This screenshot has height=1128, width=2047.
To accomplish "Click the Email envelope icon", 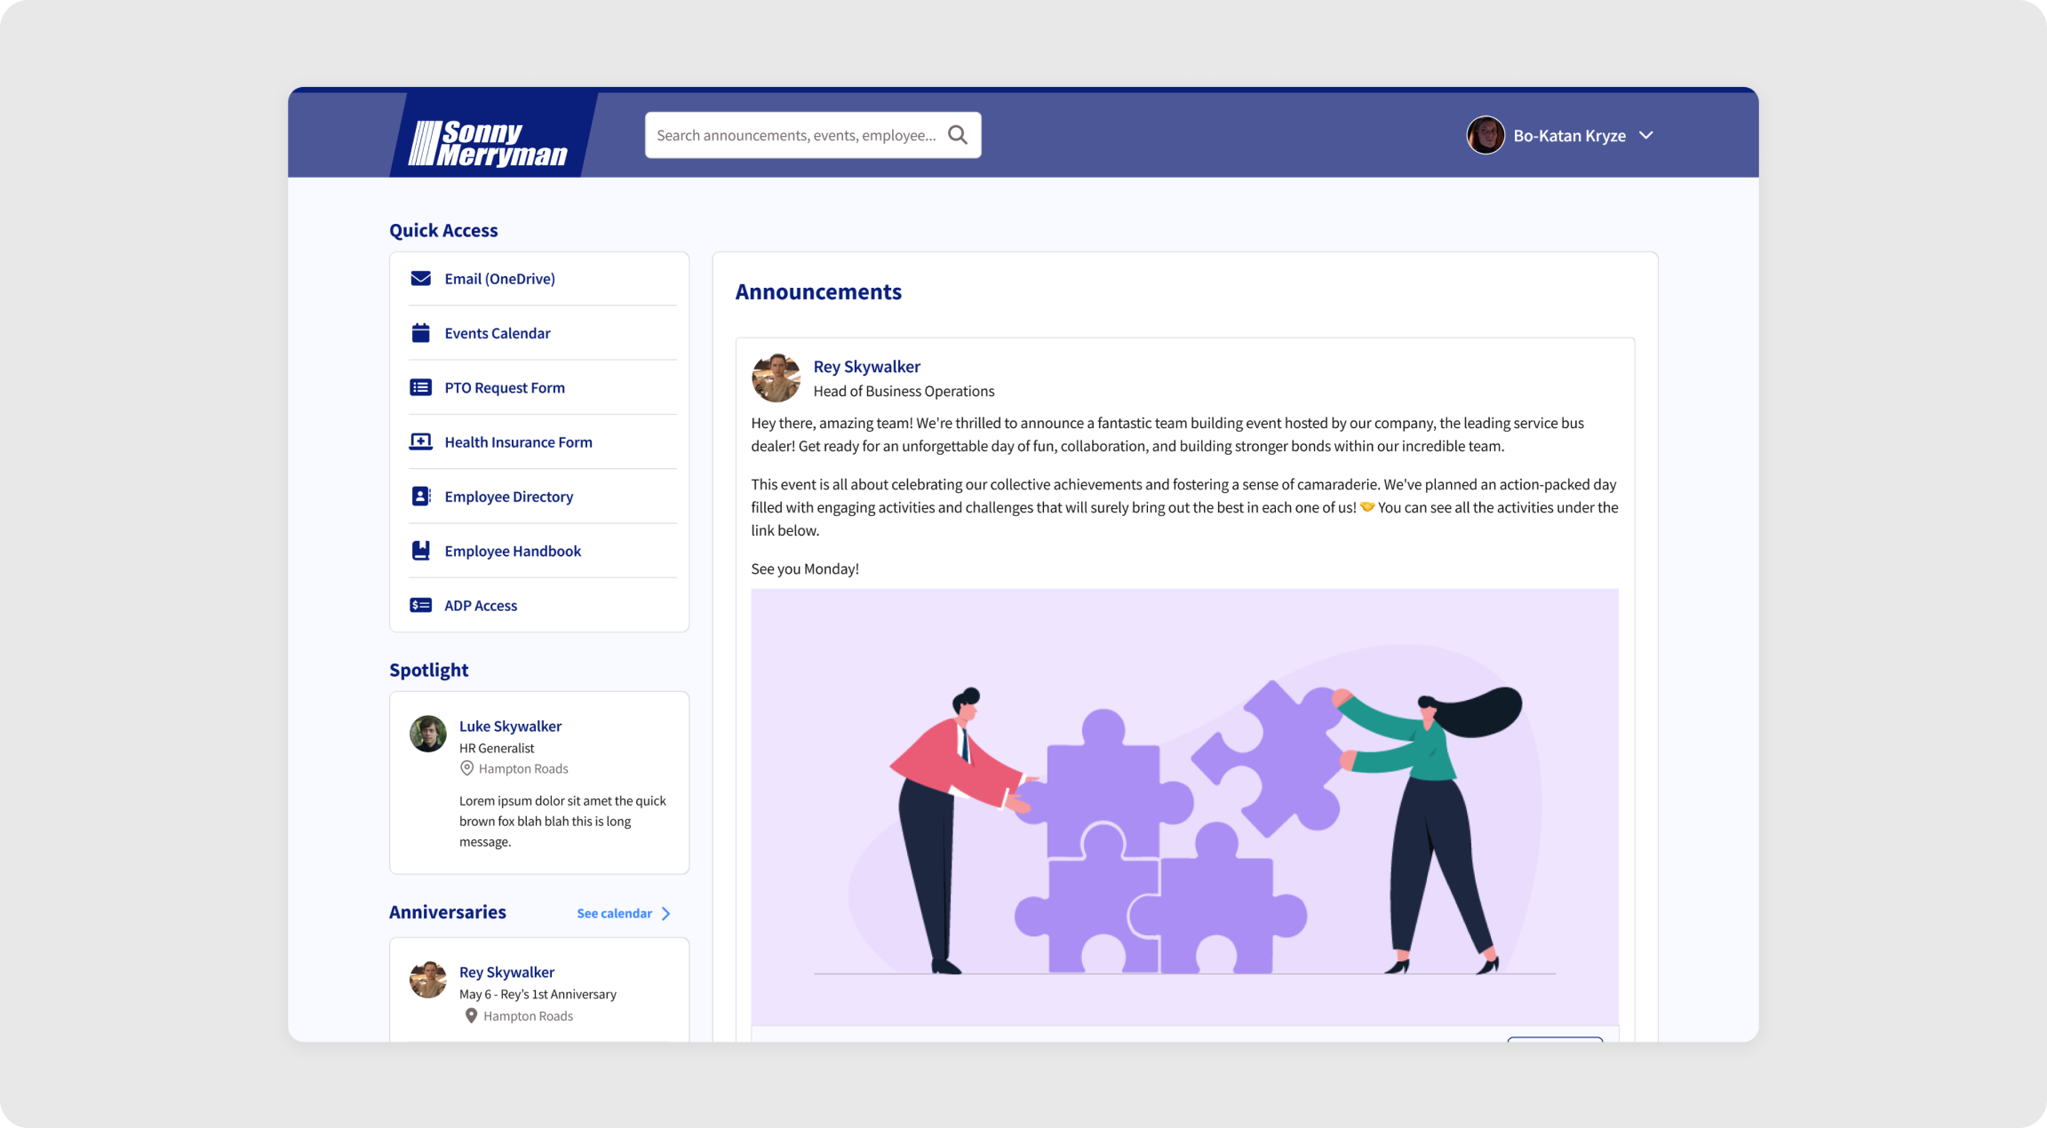I will point(420,279).
